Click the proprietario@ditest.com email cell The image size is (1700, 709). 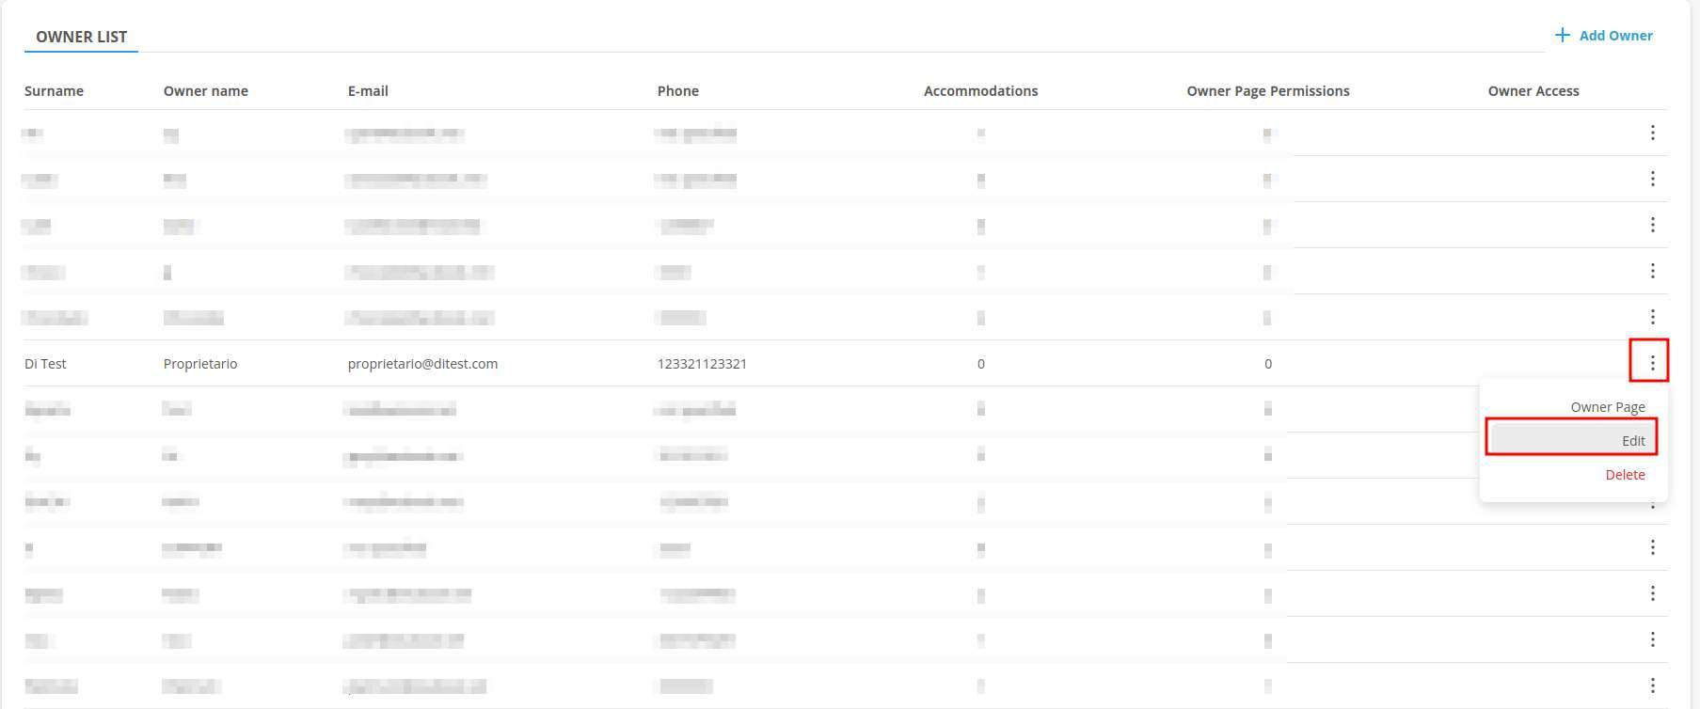coord(422,364)
